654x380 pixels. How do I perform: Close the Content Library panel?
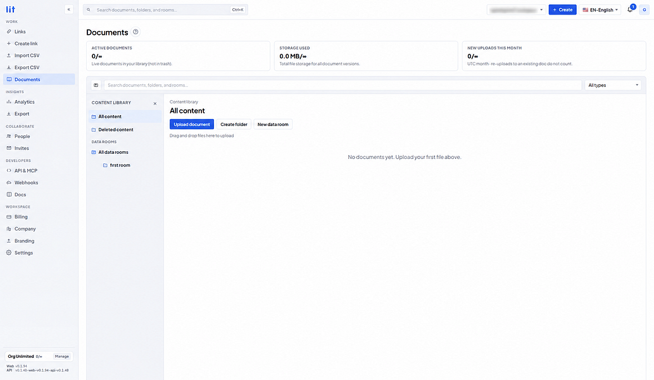pyautogui.click(x=155, y=103)
